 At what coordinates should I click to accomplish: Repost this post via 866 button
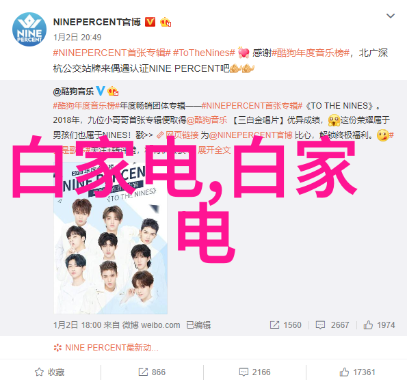[152, 372]
